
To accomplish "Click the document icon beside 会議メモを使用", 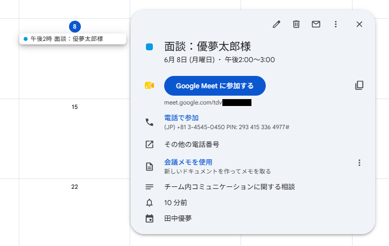I will 149,167.
